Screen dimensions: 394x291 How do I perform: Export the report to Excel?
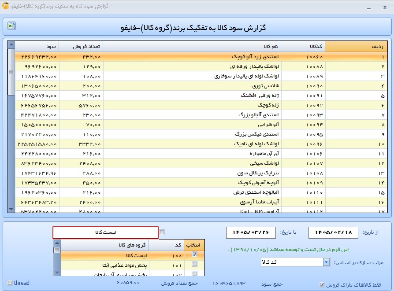click(11, 26)
